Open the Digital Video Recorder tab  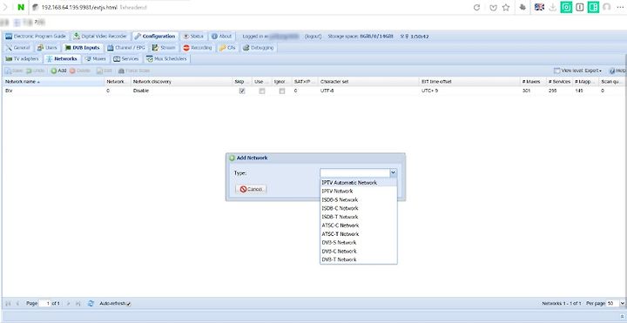click(x=100, y=36)
